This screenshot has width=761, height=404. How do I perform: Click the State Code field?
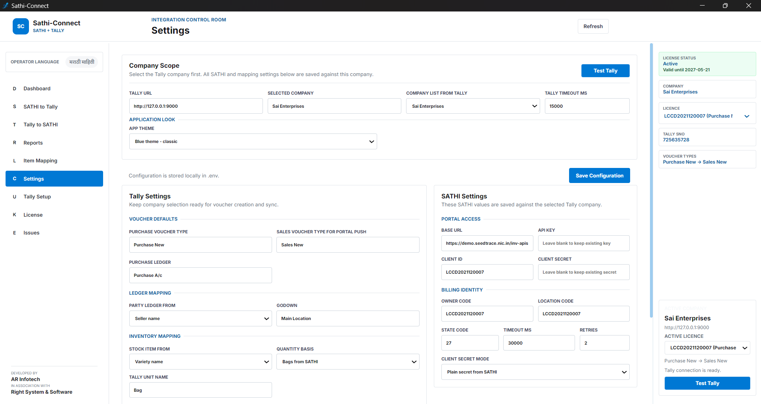click(x=470, y=343)
